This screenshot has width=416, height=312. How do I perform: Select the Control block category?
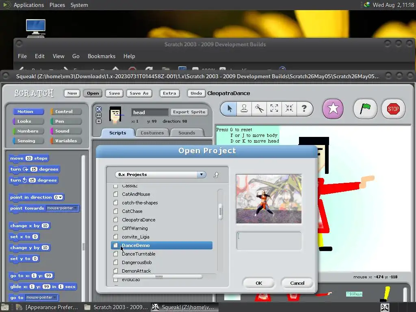click(66, 111)
